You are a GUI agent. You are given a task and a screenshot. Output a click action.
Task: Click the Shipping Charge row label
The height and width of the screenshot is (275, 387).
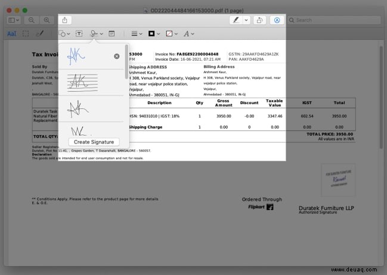[x=145, y=127]
